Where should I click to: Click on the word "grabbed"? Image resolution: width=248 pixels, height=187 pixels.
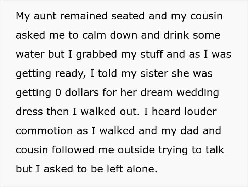click(97, 55)
